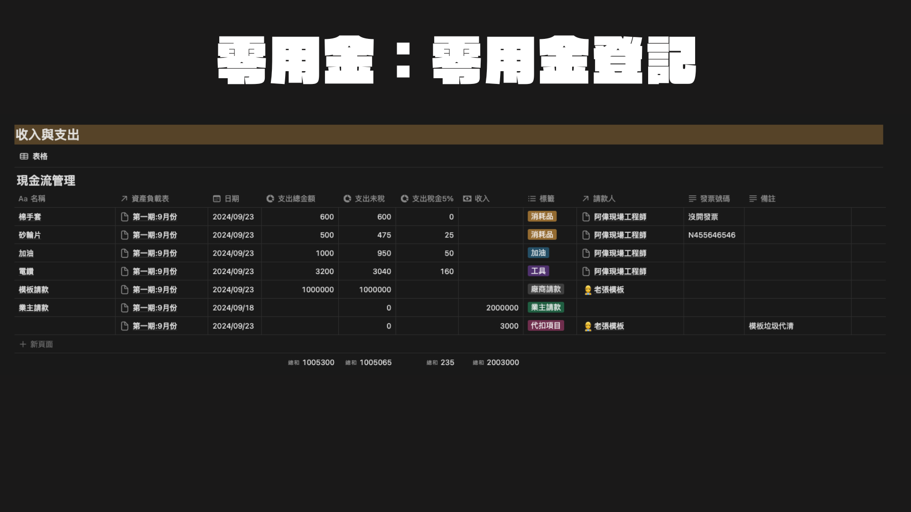
Task: Open 請款人 column header options
Action: point(604,199)
